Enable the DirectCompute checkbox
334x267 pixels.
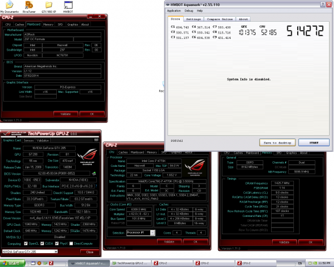(x=71, y=244)
